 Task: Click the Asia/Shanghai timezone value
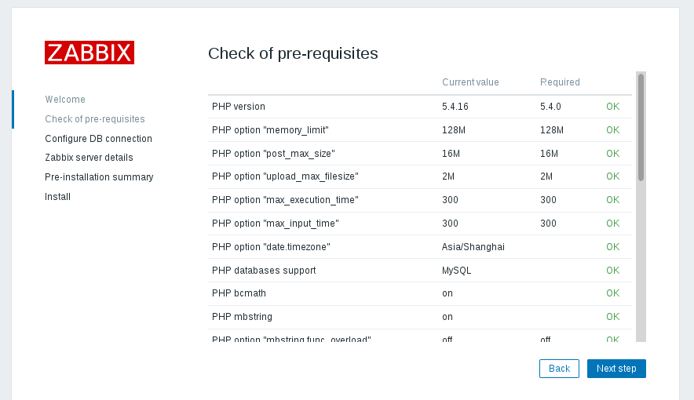(473, 246)
